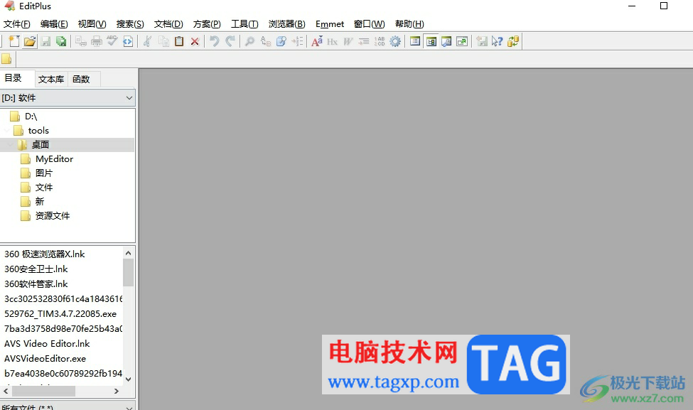
Task: Switch to the 文本库 tab
Action: [51, 79]
